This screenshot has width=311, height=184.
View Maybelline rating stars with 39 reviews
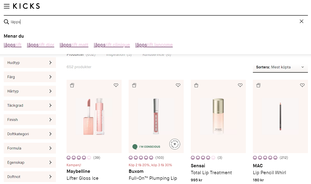tap(79, 158)
